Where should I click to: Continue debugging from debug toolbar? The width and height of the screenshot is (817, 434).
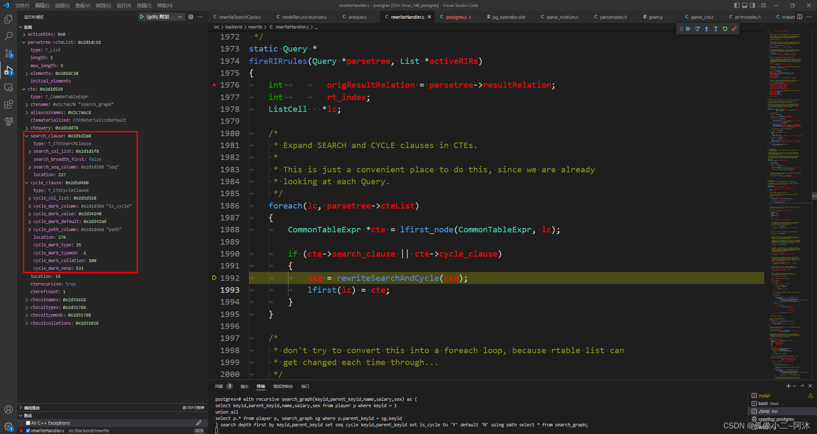click(x=688, y=29)
